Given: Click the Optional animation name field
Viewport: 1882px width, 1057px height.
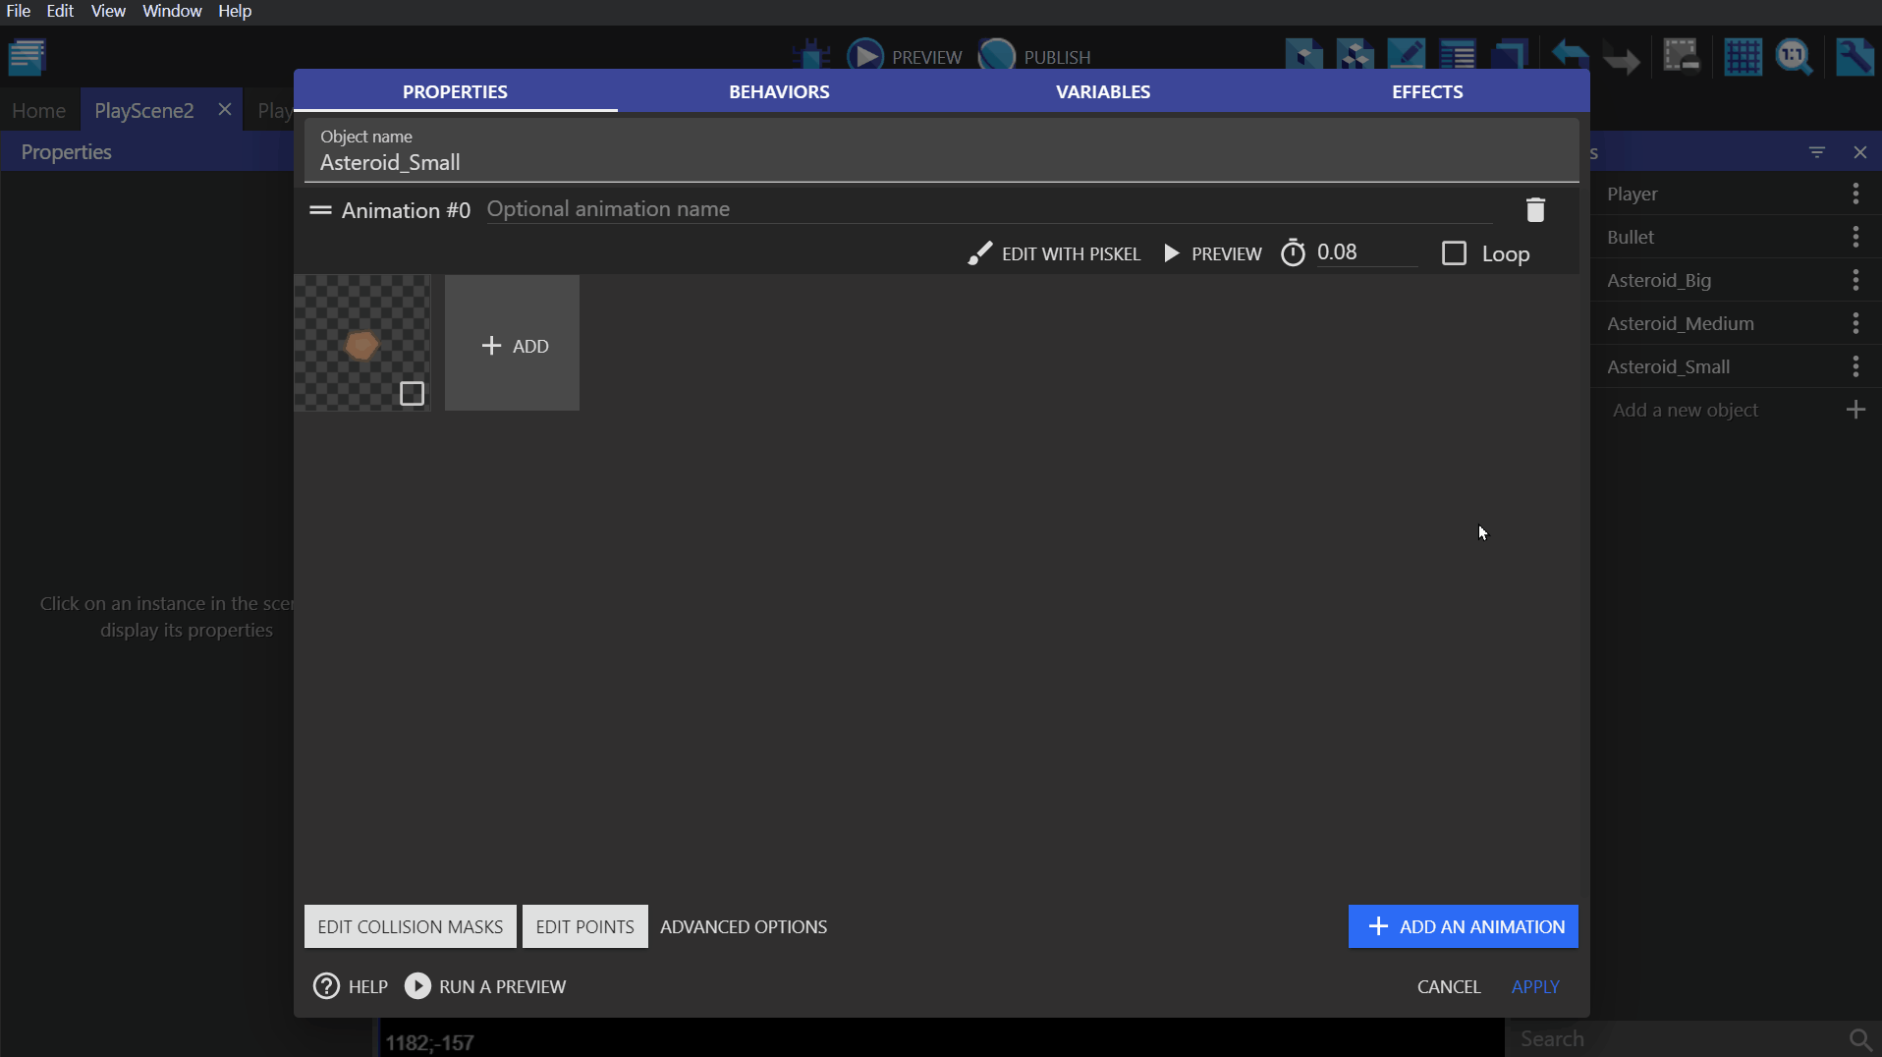Looking at the screenshot, I should pos(982,209).
